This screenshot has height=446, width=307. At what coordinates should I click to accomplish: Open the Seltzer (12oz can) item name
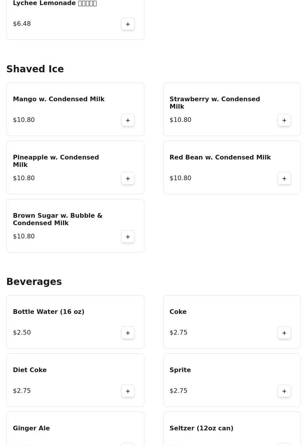coord(201,428)
